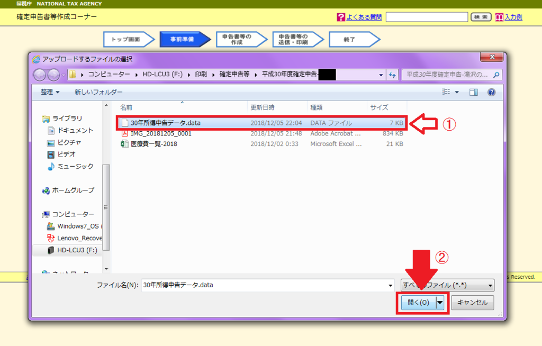
Task: Click 申告書等の作成 step arrow
Action: tap(241, 39)
